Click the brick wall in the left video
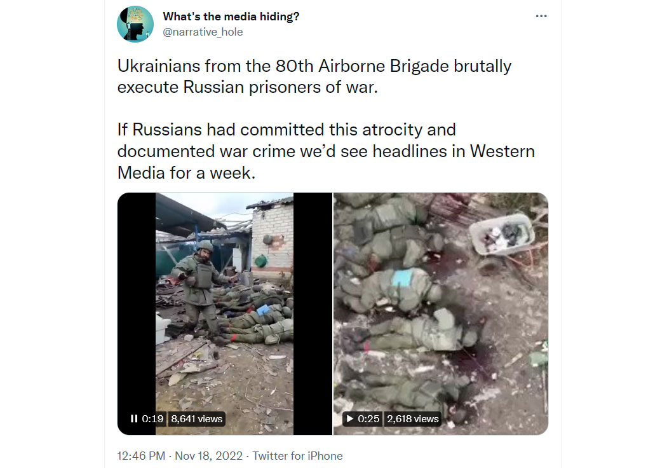The height and width of the screenshot is (468, 667). tap(273, 240)
